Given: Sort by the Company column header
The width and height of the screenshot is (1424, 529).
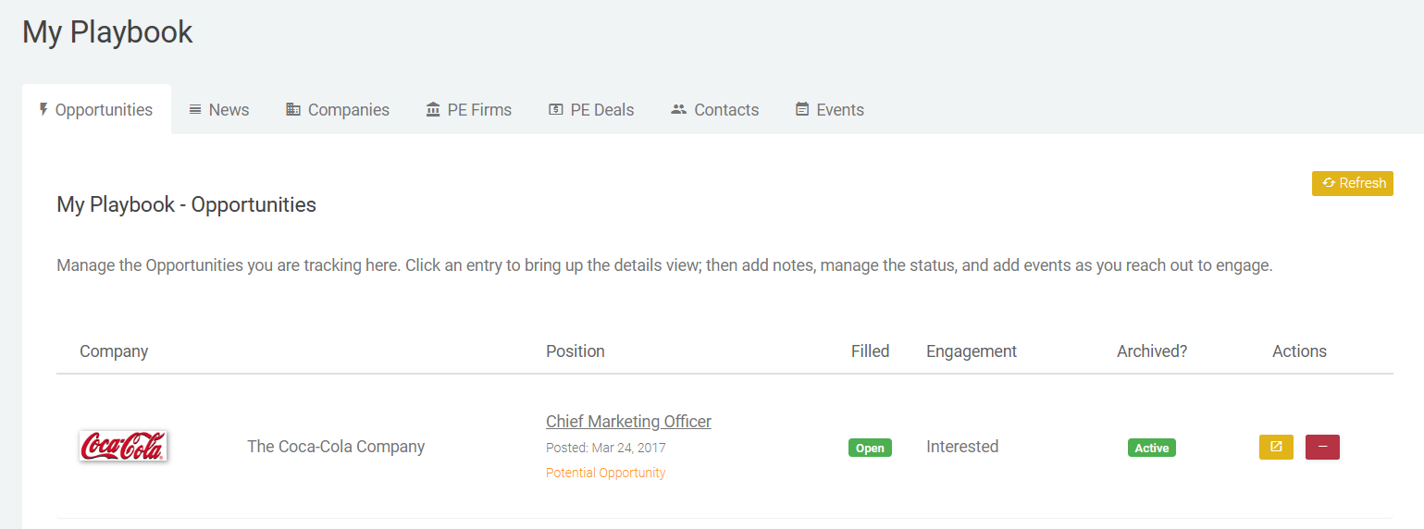Looking at the screenshot, I should (114, 351).
